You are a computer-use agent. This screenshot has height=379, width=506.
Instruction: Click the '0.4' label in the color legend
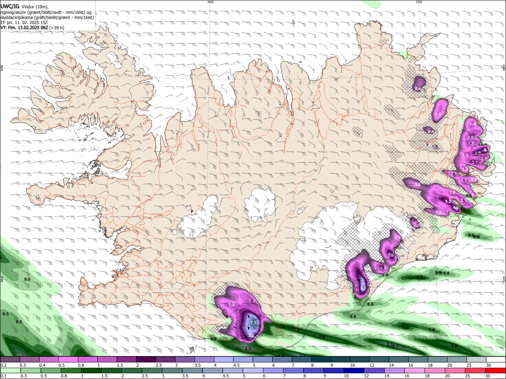pos(42,365)
